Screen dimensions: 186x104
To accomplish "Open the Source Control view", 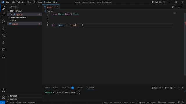I will (x=3, y=22).
